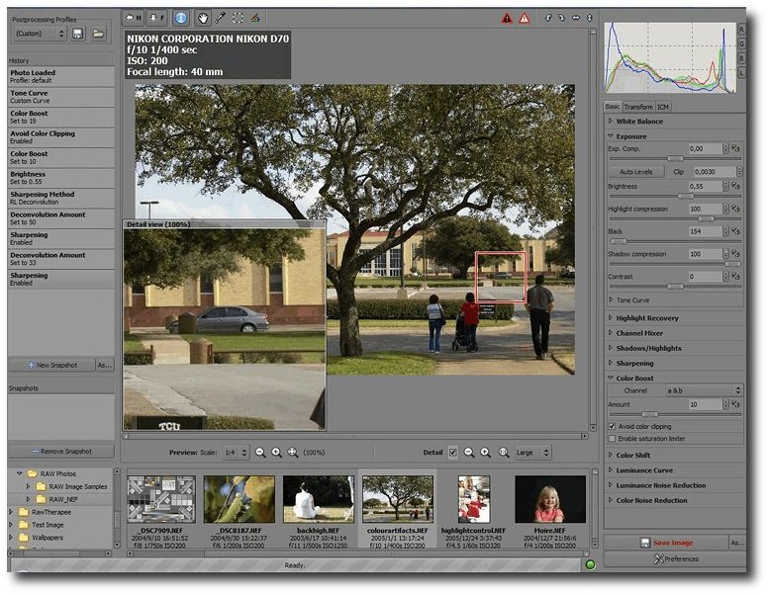Toggle the history panel (H) button

pos(134,18)
